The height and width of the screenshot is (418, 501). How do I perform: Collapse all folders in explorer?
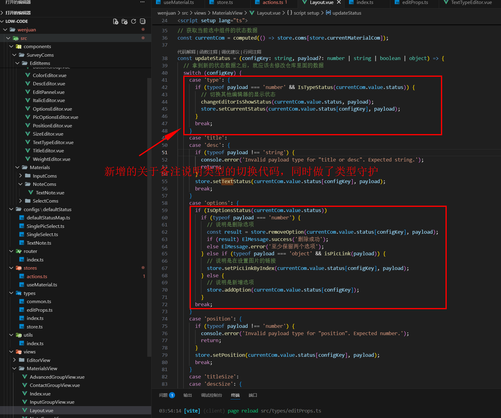click(142, 21)
